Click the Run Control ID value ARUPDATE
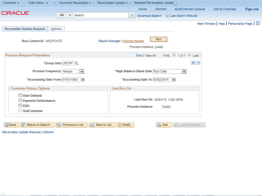The width and height of the screenshot is (262, 196). point(54,41)
